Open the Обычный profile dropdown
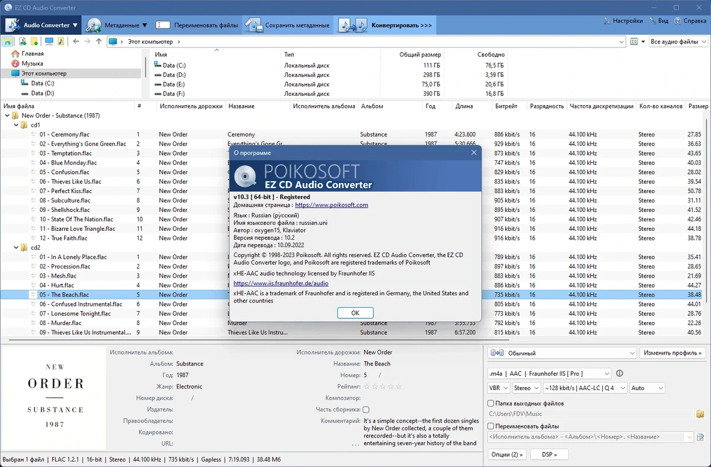 tap(562, 353)
